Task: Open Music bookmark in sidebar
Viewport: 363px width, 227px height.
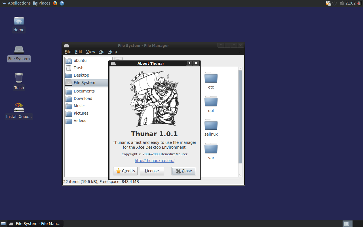Action: coord(86,106)
